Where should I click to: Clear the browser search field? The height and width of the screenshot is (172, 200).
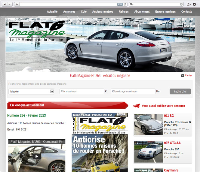(x=181, y=4)
